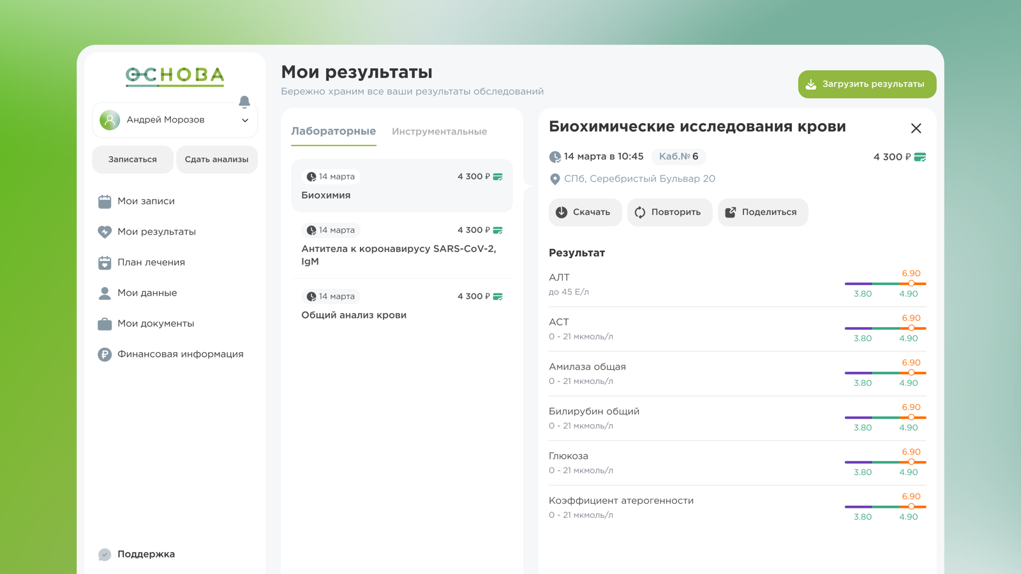The image size is (1021, 574).
Task: Click the АСТ result range slider
Action: pos(886,328)
